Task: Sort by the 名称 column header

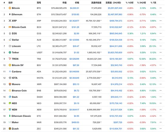Action: coord(10,2)
